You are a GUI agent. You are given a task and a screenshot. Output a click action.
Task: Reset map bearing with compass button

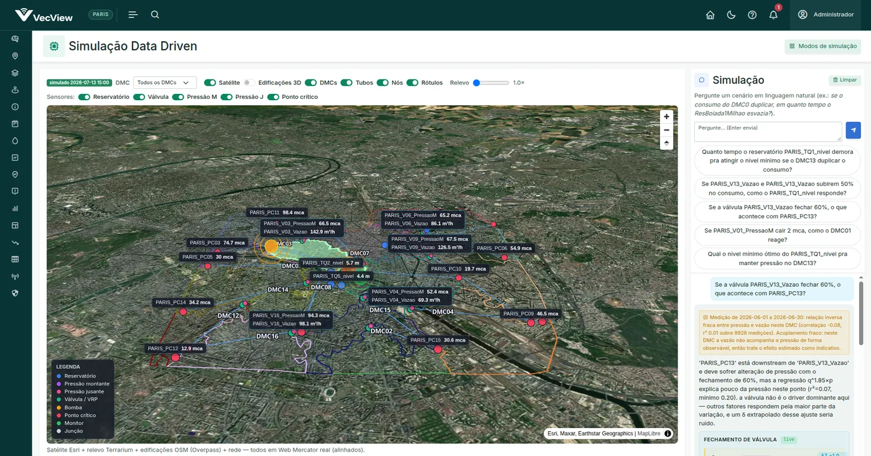(x=666, y=143)
